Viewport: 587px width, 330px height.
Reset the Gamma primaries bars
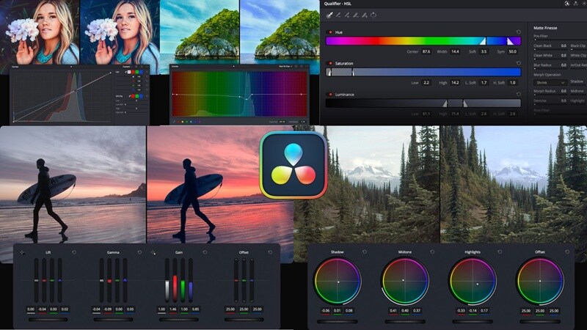pyautogui.click(x=139, y=252)
